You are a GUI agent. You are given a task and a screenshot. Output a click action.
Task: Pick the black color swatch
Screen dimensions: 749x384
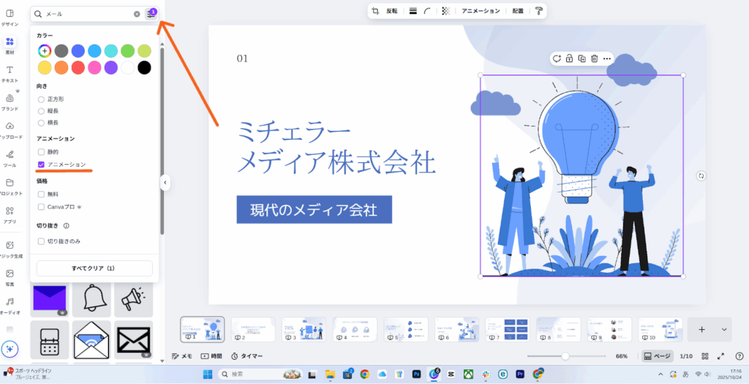point(144,67)
